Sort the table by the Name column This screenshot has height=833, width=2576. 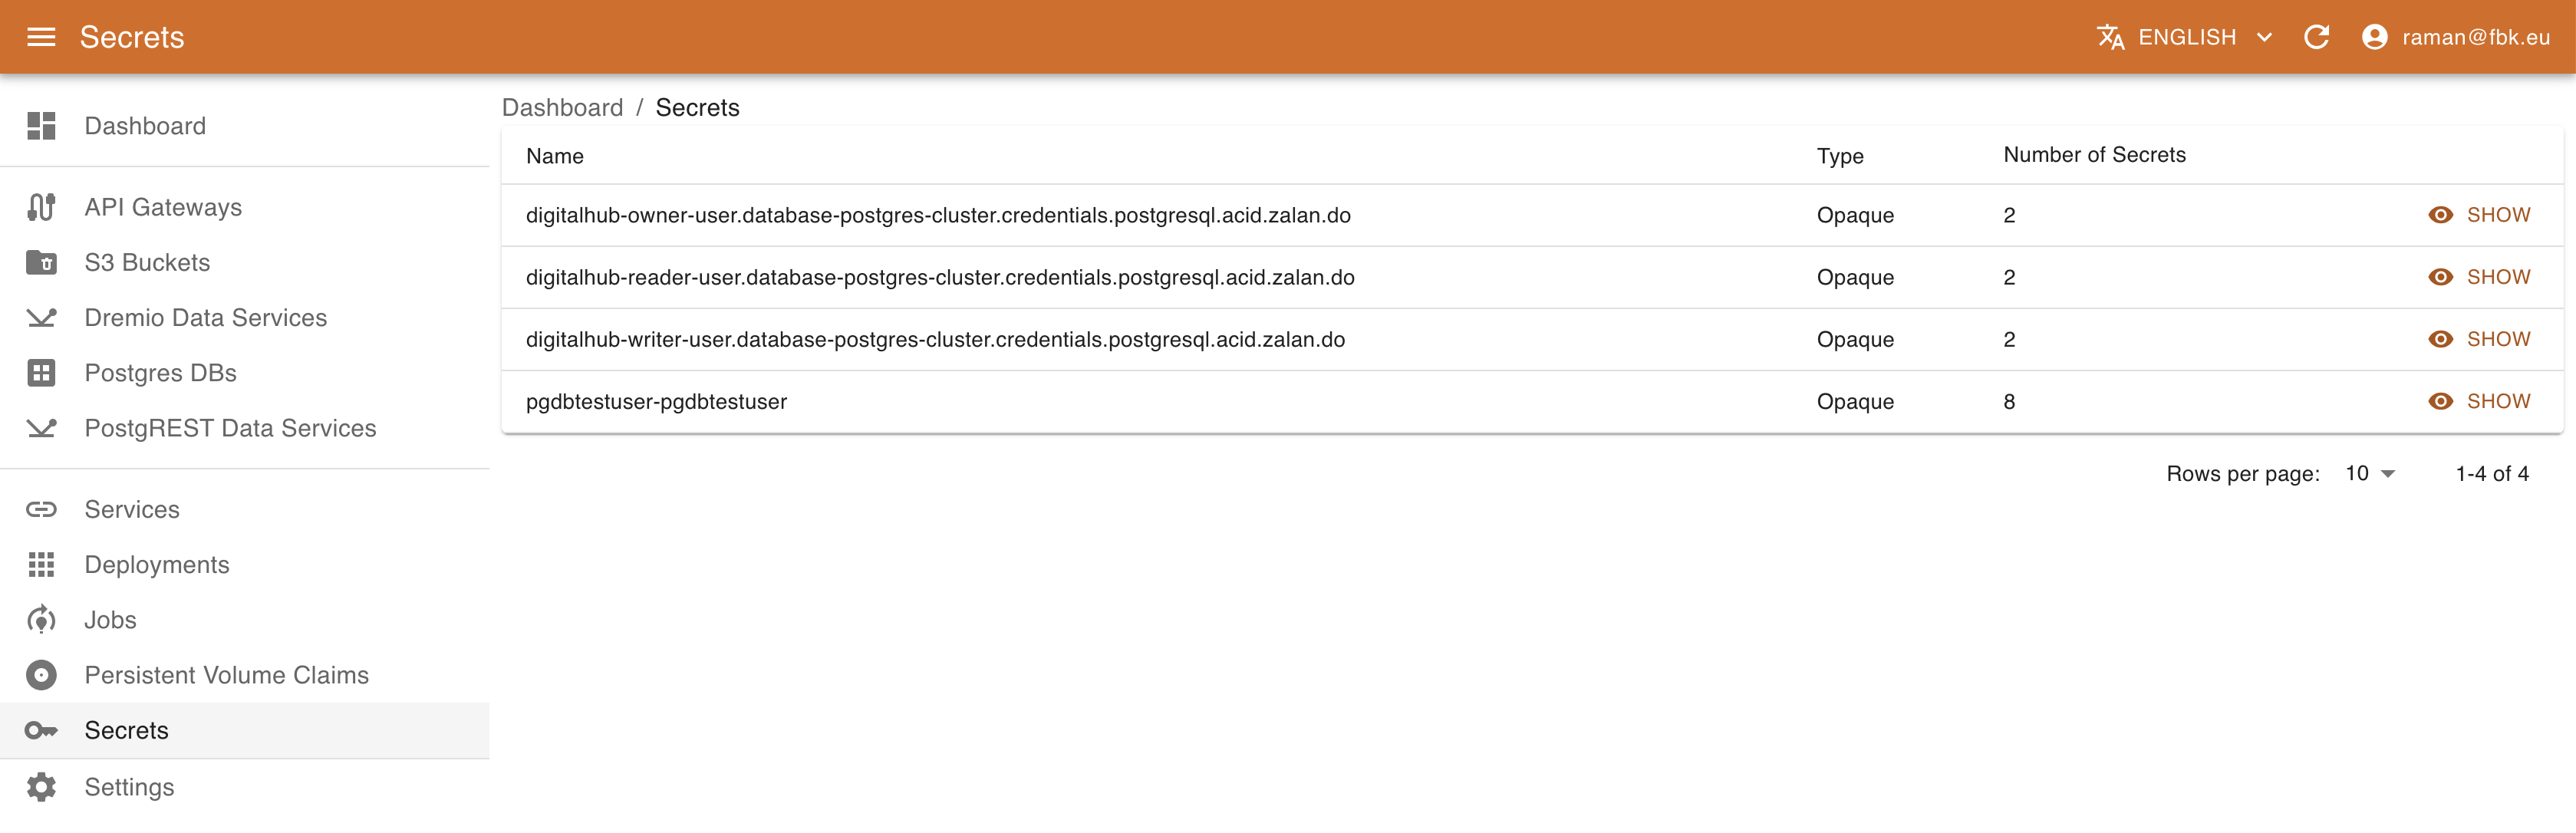554,156
